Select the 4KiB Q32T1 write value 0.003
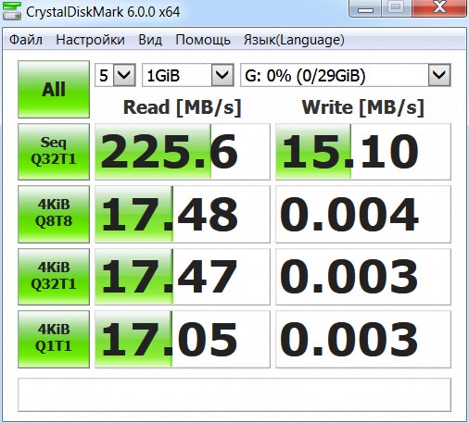469x424 pixels. pos(363,277)
